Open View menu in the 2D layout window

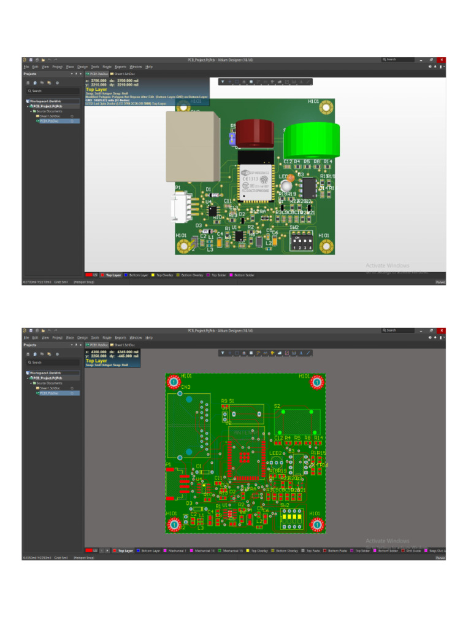[x=45, y=338]
